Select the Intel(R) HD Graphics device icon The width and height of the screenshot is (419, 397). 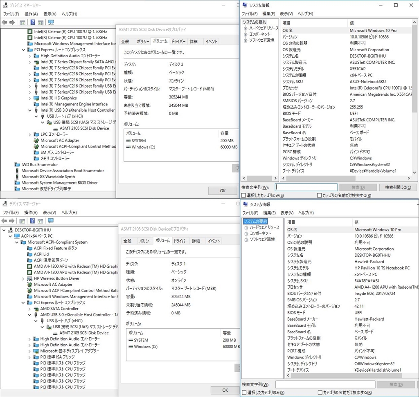point(36,98)
